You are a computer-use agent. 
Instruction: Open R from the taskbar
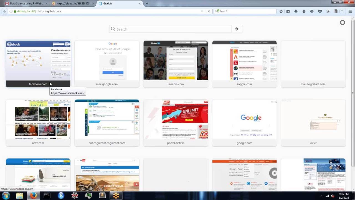(61, 196)
